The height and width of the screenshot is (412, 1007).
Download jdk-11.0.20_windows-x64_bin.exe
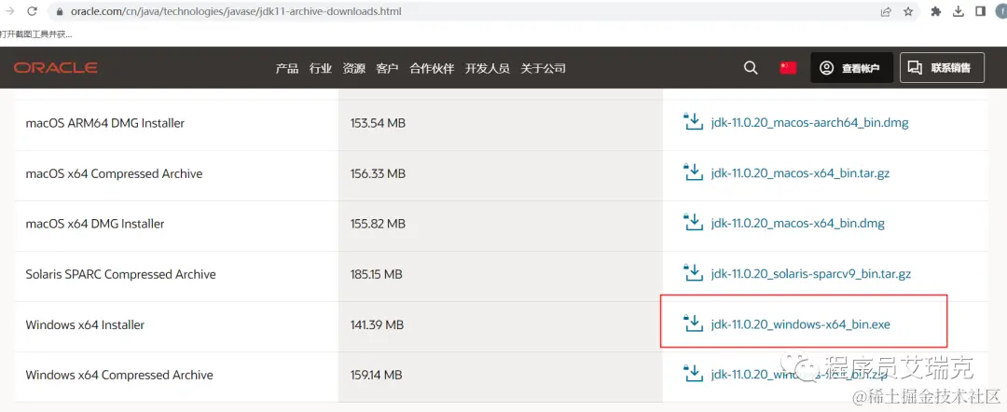pyautogui.click(x=801, y=324)
